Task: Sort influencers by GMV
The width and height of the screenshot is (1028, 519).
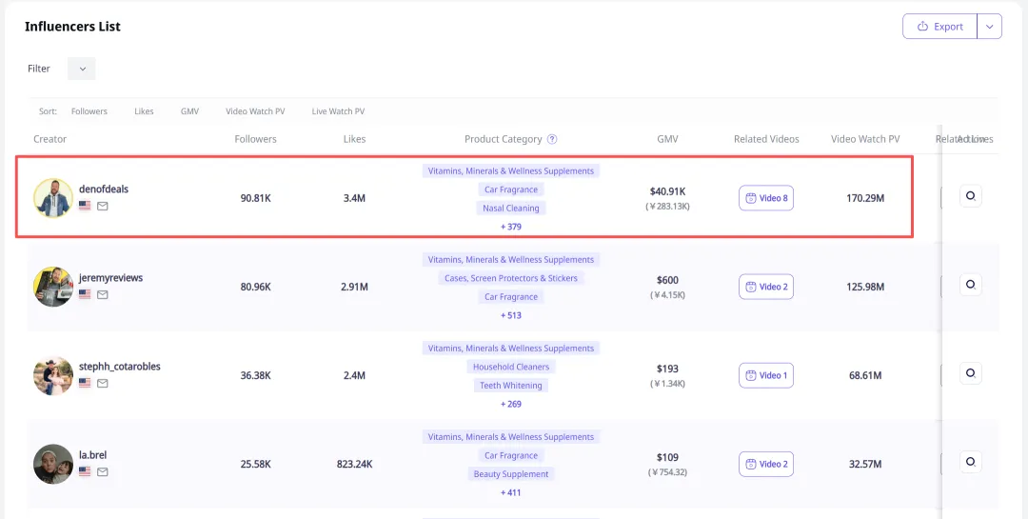Action: pyautogui.click(x=189, y=111)
